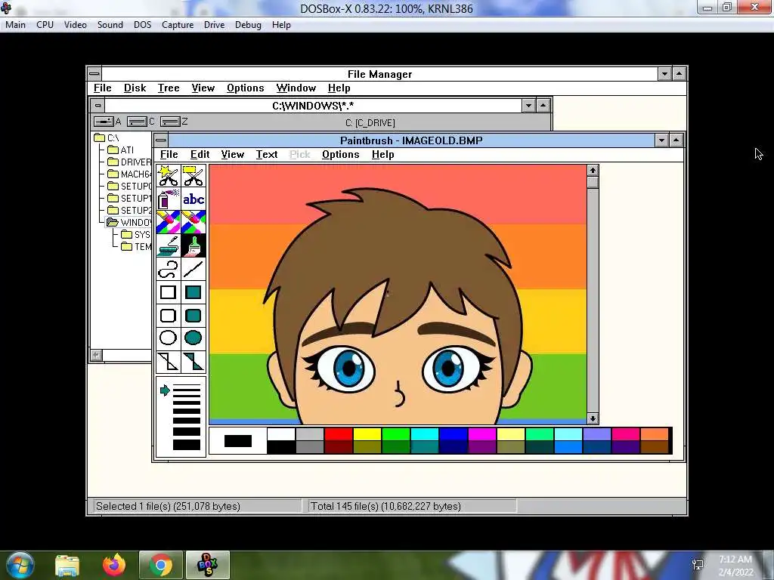
Task: Open File Manager Disk menu
Action: [x=135, y=88]
